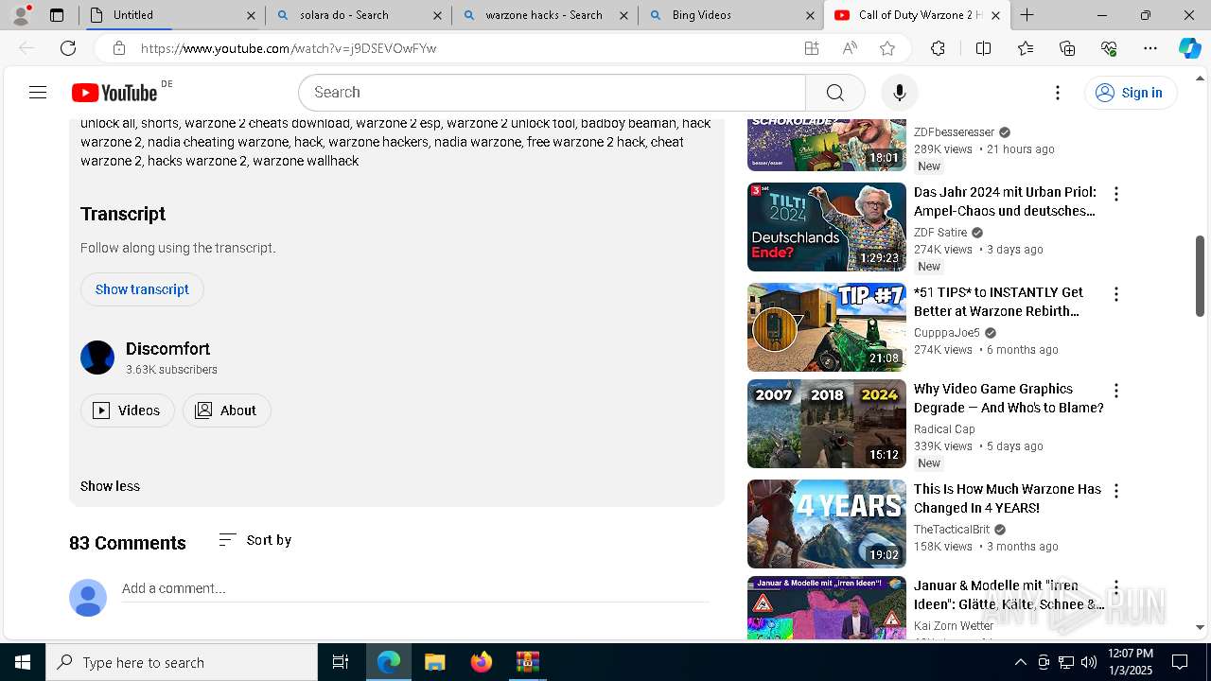Focus the YouTube search box
The image size is (1211, 681).
[552, 92]
